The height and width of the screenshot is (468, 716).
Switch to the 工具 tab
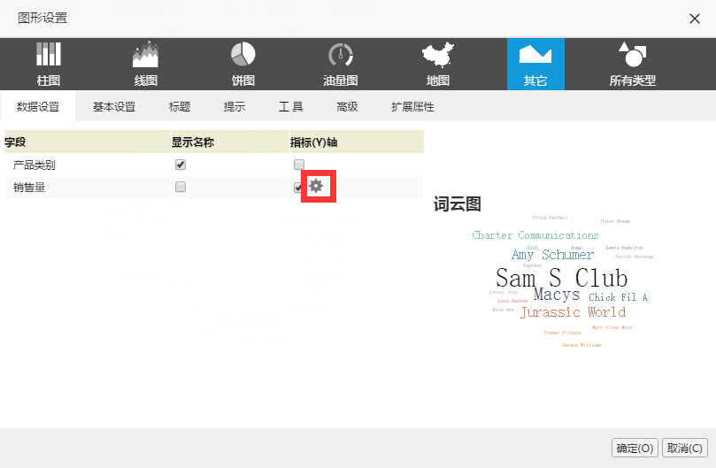point(291,106)
